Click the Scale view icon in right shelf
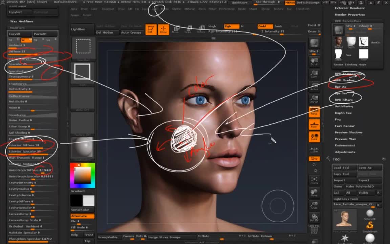The width and height of the screenshot is (390, 244). pyautogui.click(x=314, y=205)
